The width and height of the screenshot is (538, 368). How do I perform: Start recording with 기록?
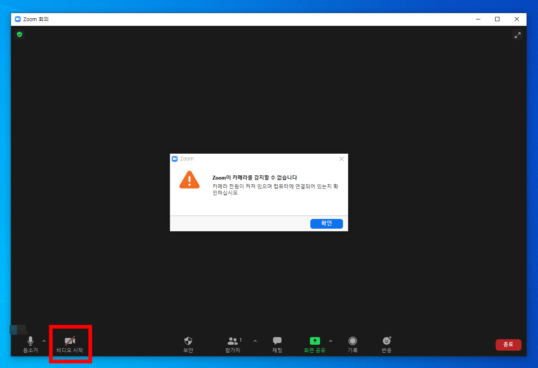[x=353, y=345]
